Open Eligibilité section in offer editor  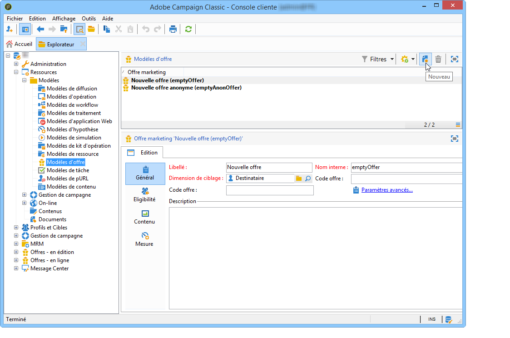click(x=145, y=195)
